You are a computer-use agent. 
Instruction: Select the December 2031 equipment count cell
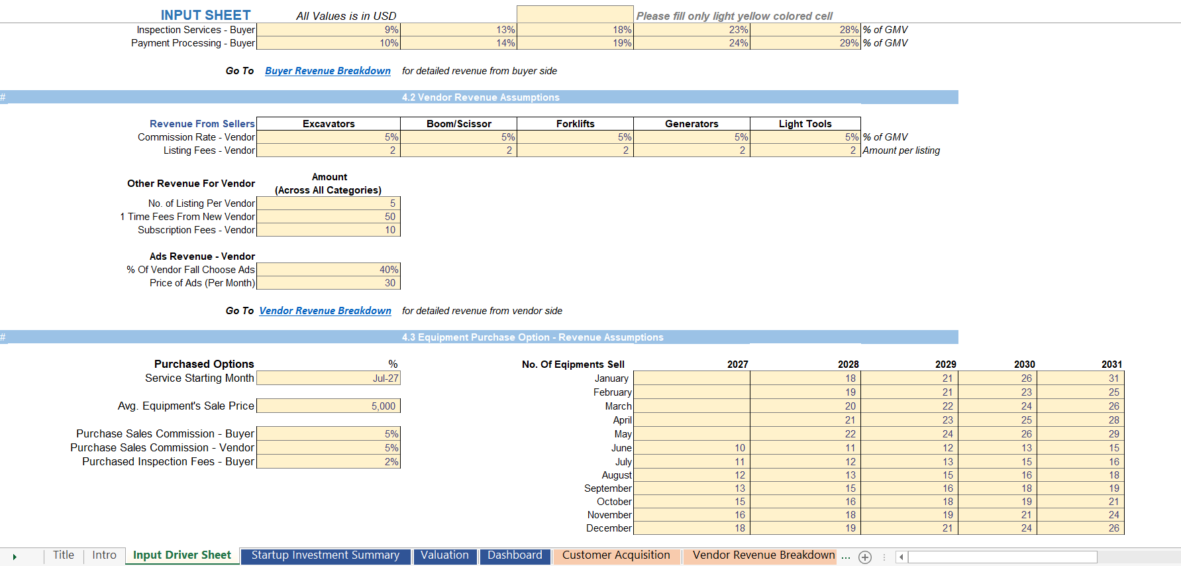pyautogui.click(x=1081, y=528)
